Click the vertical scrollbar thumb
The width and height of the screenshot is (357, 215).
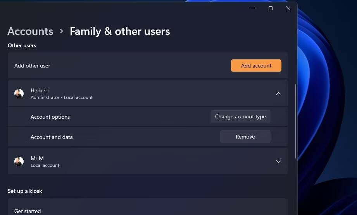coord(296,121)
